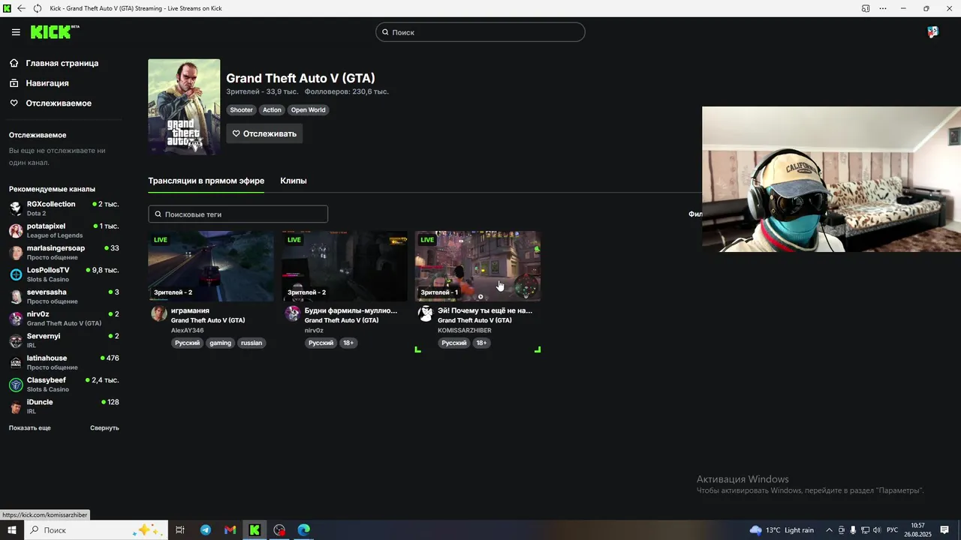Click nirv0z avatar under the Будни фармилы stream
The image size is (961, 540).
(293, 313)
